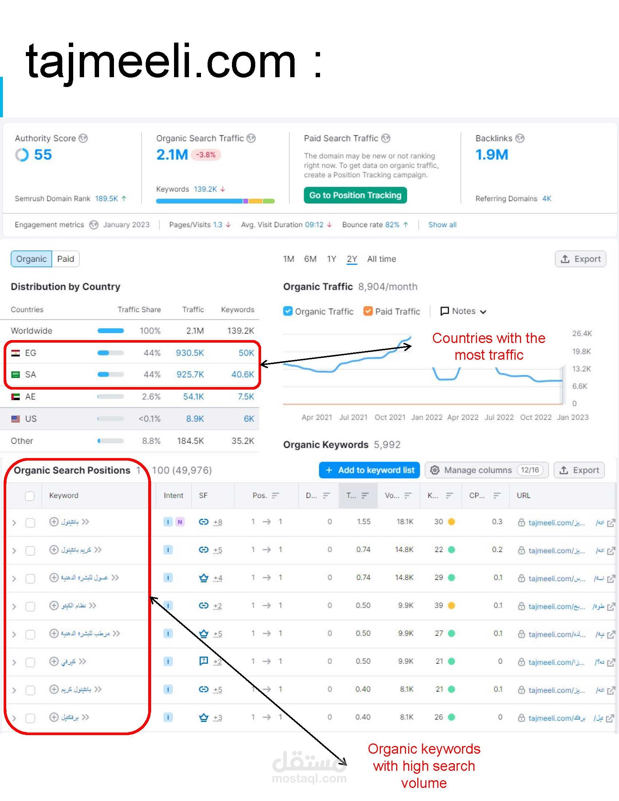The image size is (619, 801).
Task: Click the keywords distribution color bar
Action: (x=215, y=201)
